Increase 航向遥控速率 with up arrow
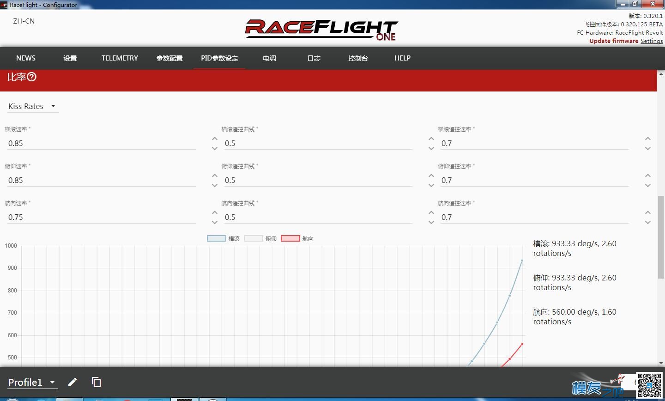 (x=648, y=213)
